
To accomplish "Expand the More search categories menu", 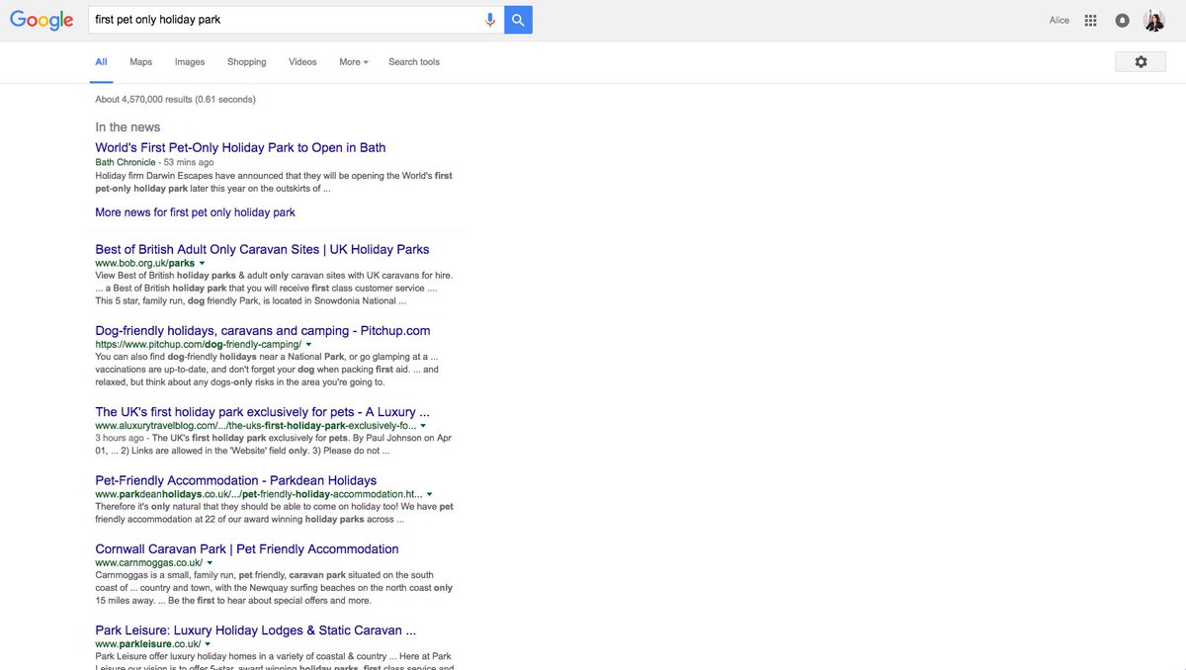I will point(353,61).
